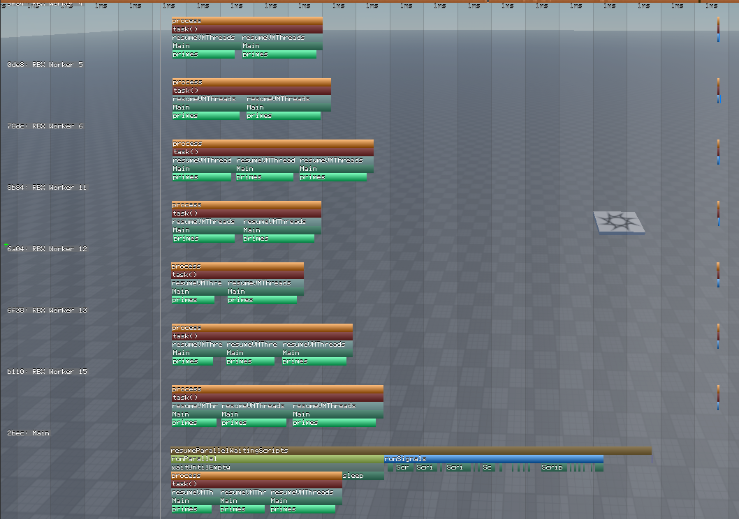This screenshot has height=519, width=739.
Task: Click second Main bar in RBX Worker 11 row
Action: point(281,230)
